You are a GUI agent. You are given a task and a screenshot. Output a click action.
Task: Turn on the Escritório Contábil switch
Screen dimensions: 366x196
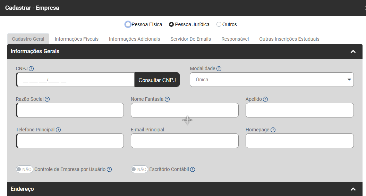point(139,170)
